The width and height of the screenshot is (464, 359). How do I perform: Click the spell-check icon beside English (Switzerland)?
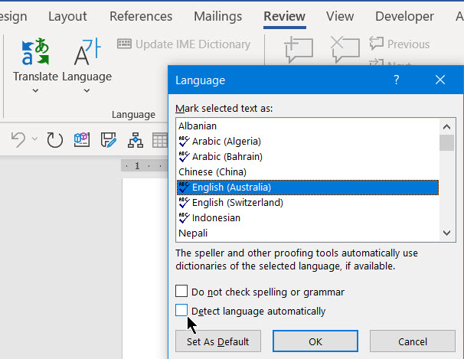[x=184, y=203]
